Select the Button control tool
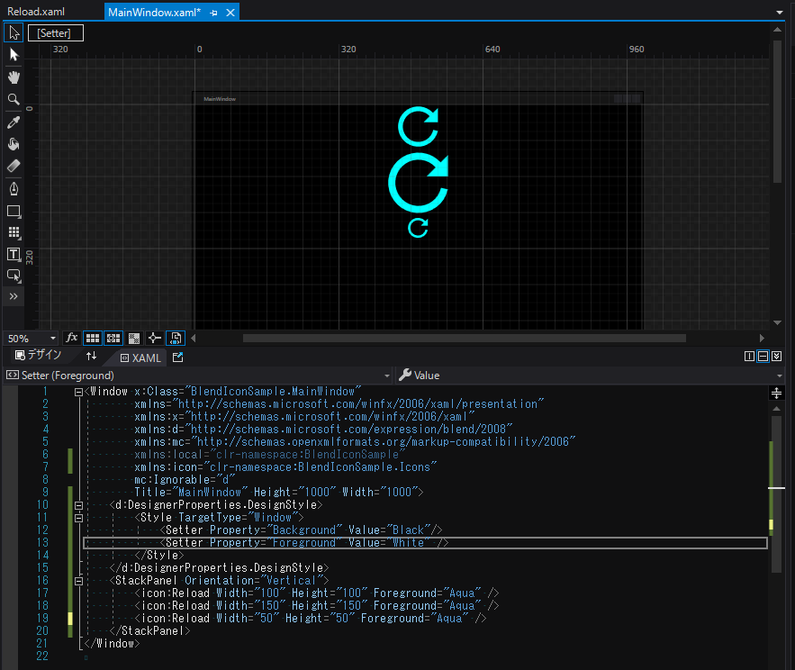 point(14,276)
